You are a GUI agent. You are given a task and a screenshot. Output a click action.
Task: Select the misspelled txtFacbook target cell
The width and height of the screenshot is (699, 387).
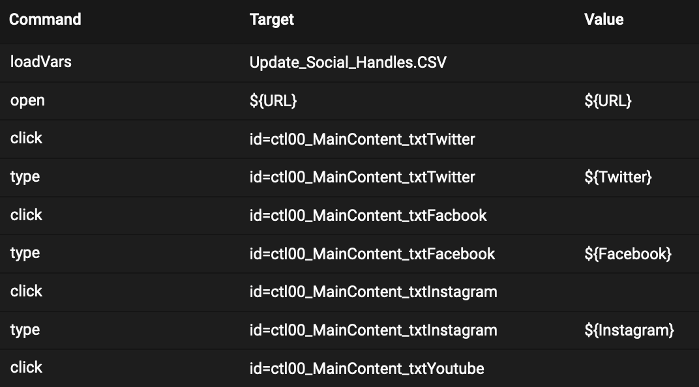(x=368, y=216)
